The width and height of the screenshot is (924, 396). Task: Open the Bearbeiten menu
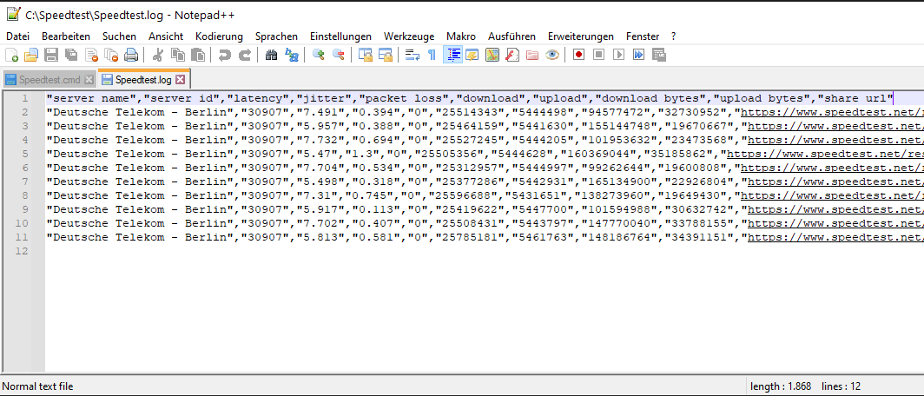point(66,36)
